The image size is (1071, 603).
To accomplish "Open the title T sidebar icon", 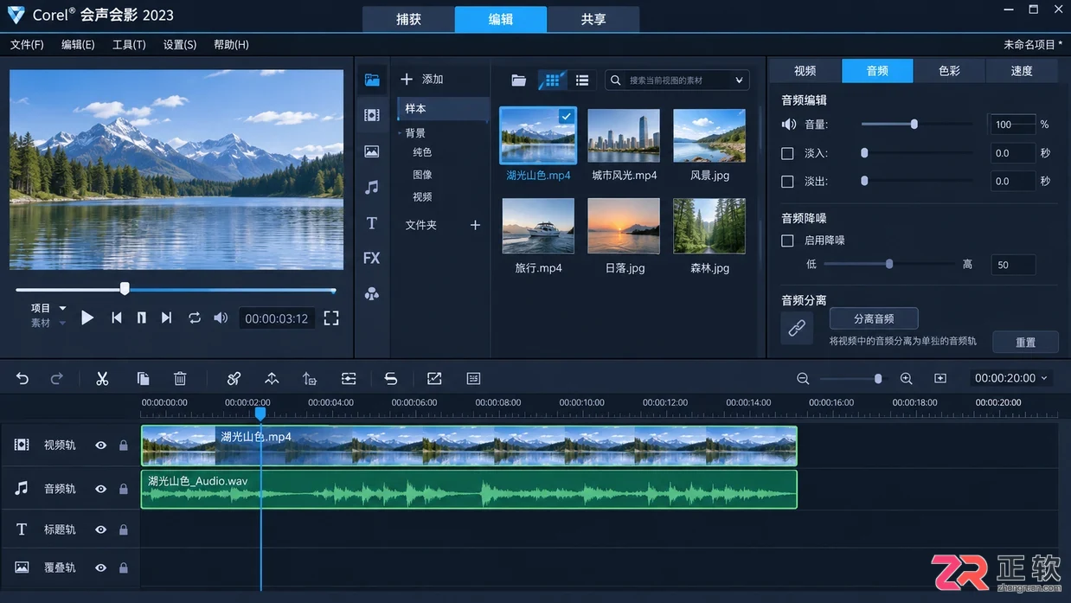I will pyautogui.click(x=372, y=223).
